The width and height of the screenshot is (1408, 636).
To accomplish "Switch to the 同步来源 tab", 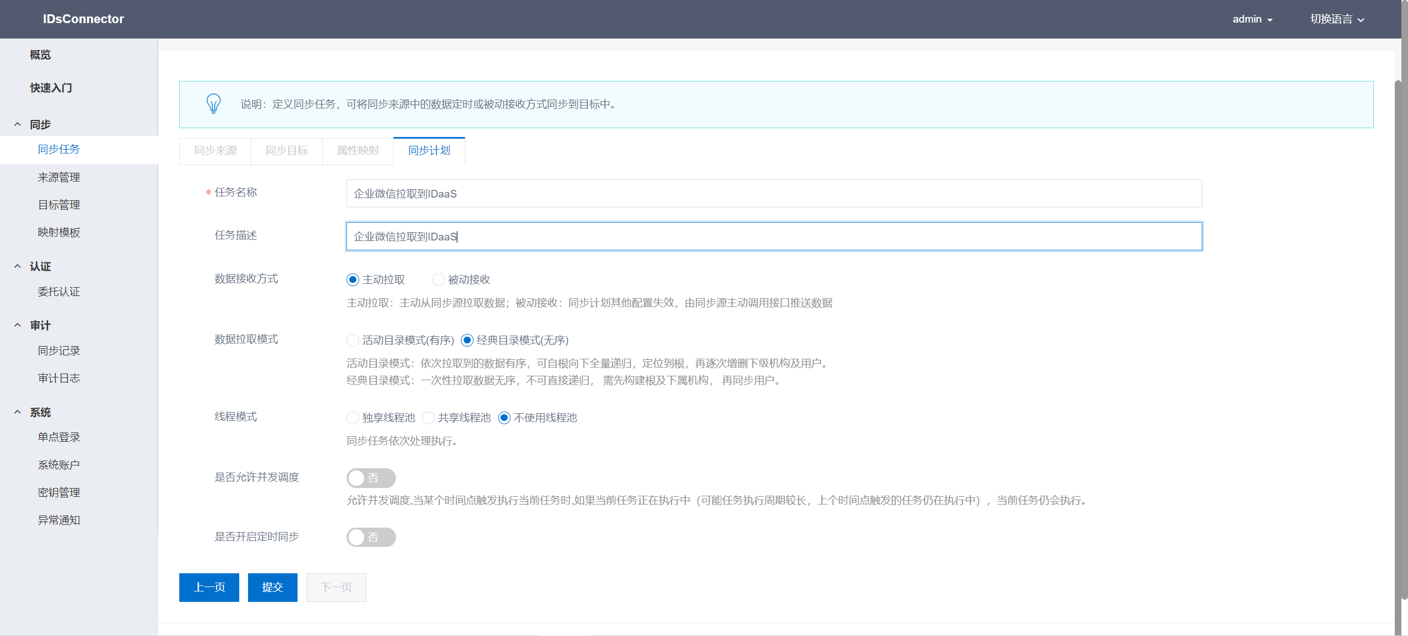I will (215, 151).
